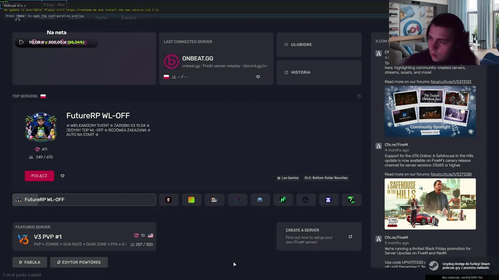Viewport: 499px width, 280px height.
Task: Click the ONBEAT.GG round logo
Action: click(x=171, y=61)
